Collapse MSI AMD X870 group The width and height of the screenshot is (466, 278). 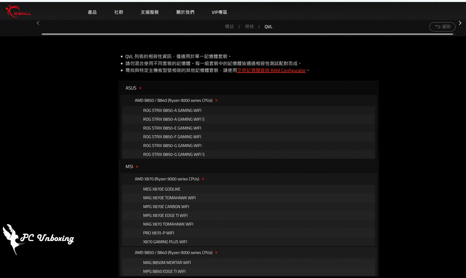[x=170, y=179]
